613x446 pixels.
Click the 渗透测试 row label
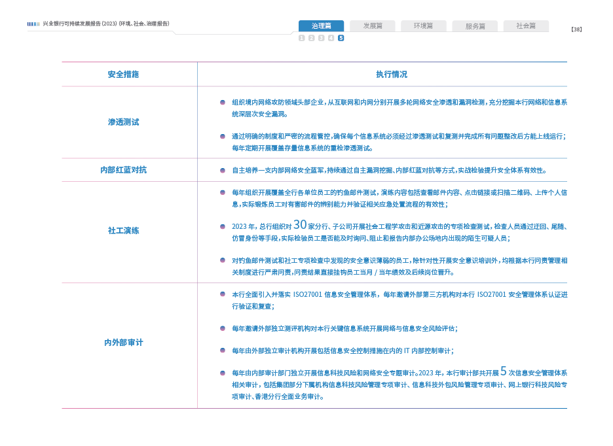coord(124,122)
